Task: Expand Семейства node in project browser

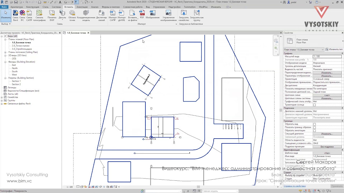Action: 2,97
